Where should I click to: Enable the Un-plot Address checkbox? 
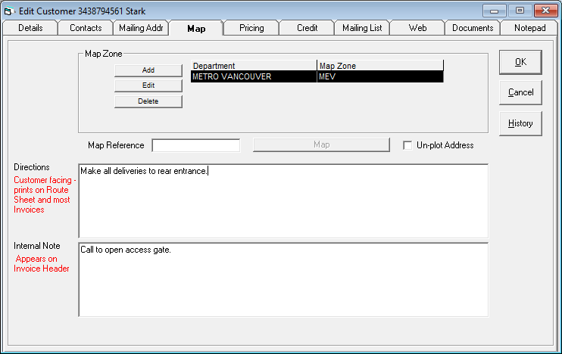coord(407,145)
